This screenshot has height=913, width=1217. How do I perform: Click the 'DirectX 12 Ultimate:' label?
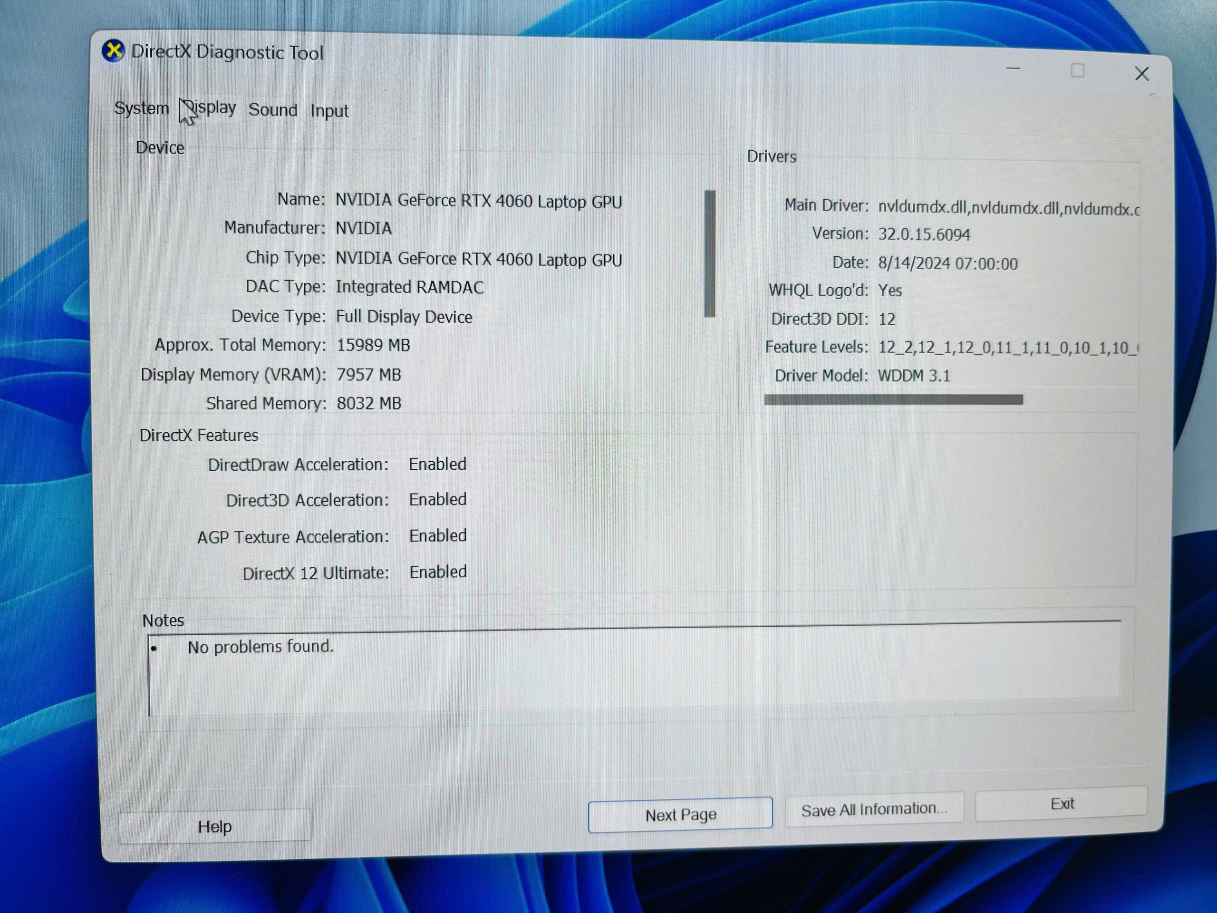coord(316,573)
